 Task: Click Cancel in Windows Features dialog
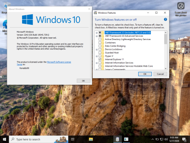click(x=160, y=74)
